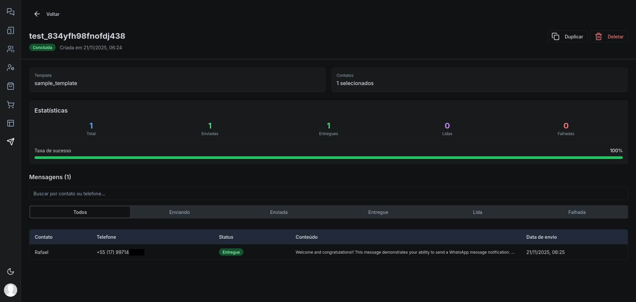Click the shopping bag icon in sidebar
This screenshot has height=302, width=636.
pos(11,86)
